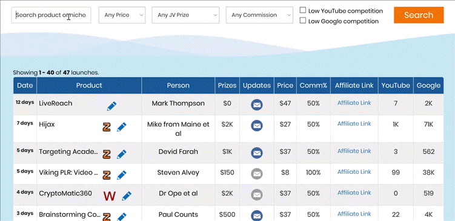The width and height of the screenshot is (455, 221).
Task: Click the person name Mike from Maine et al
Action: click(x=178, y=129)
